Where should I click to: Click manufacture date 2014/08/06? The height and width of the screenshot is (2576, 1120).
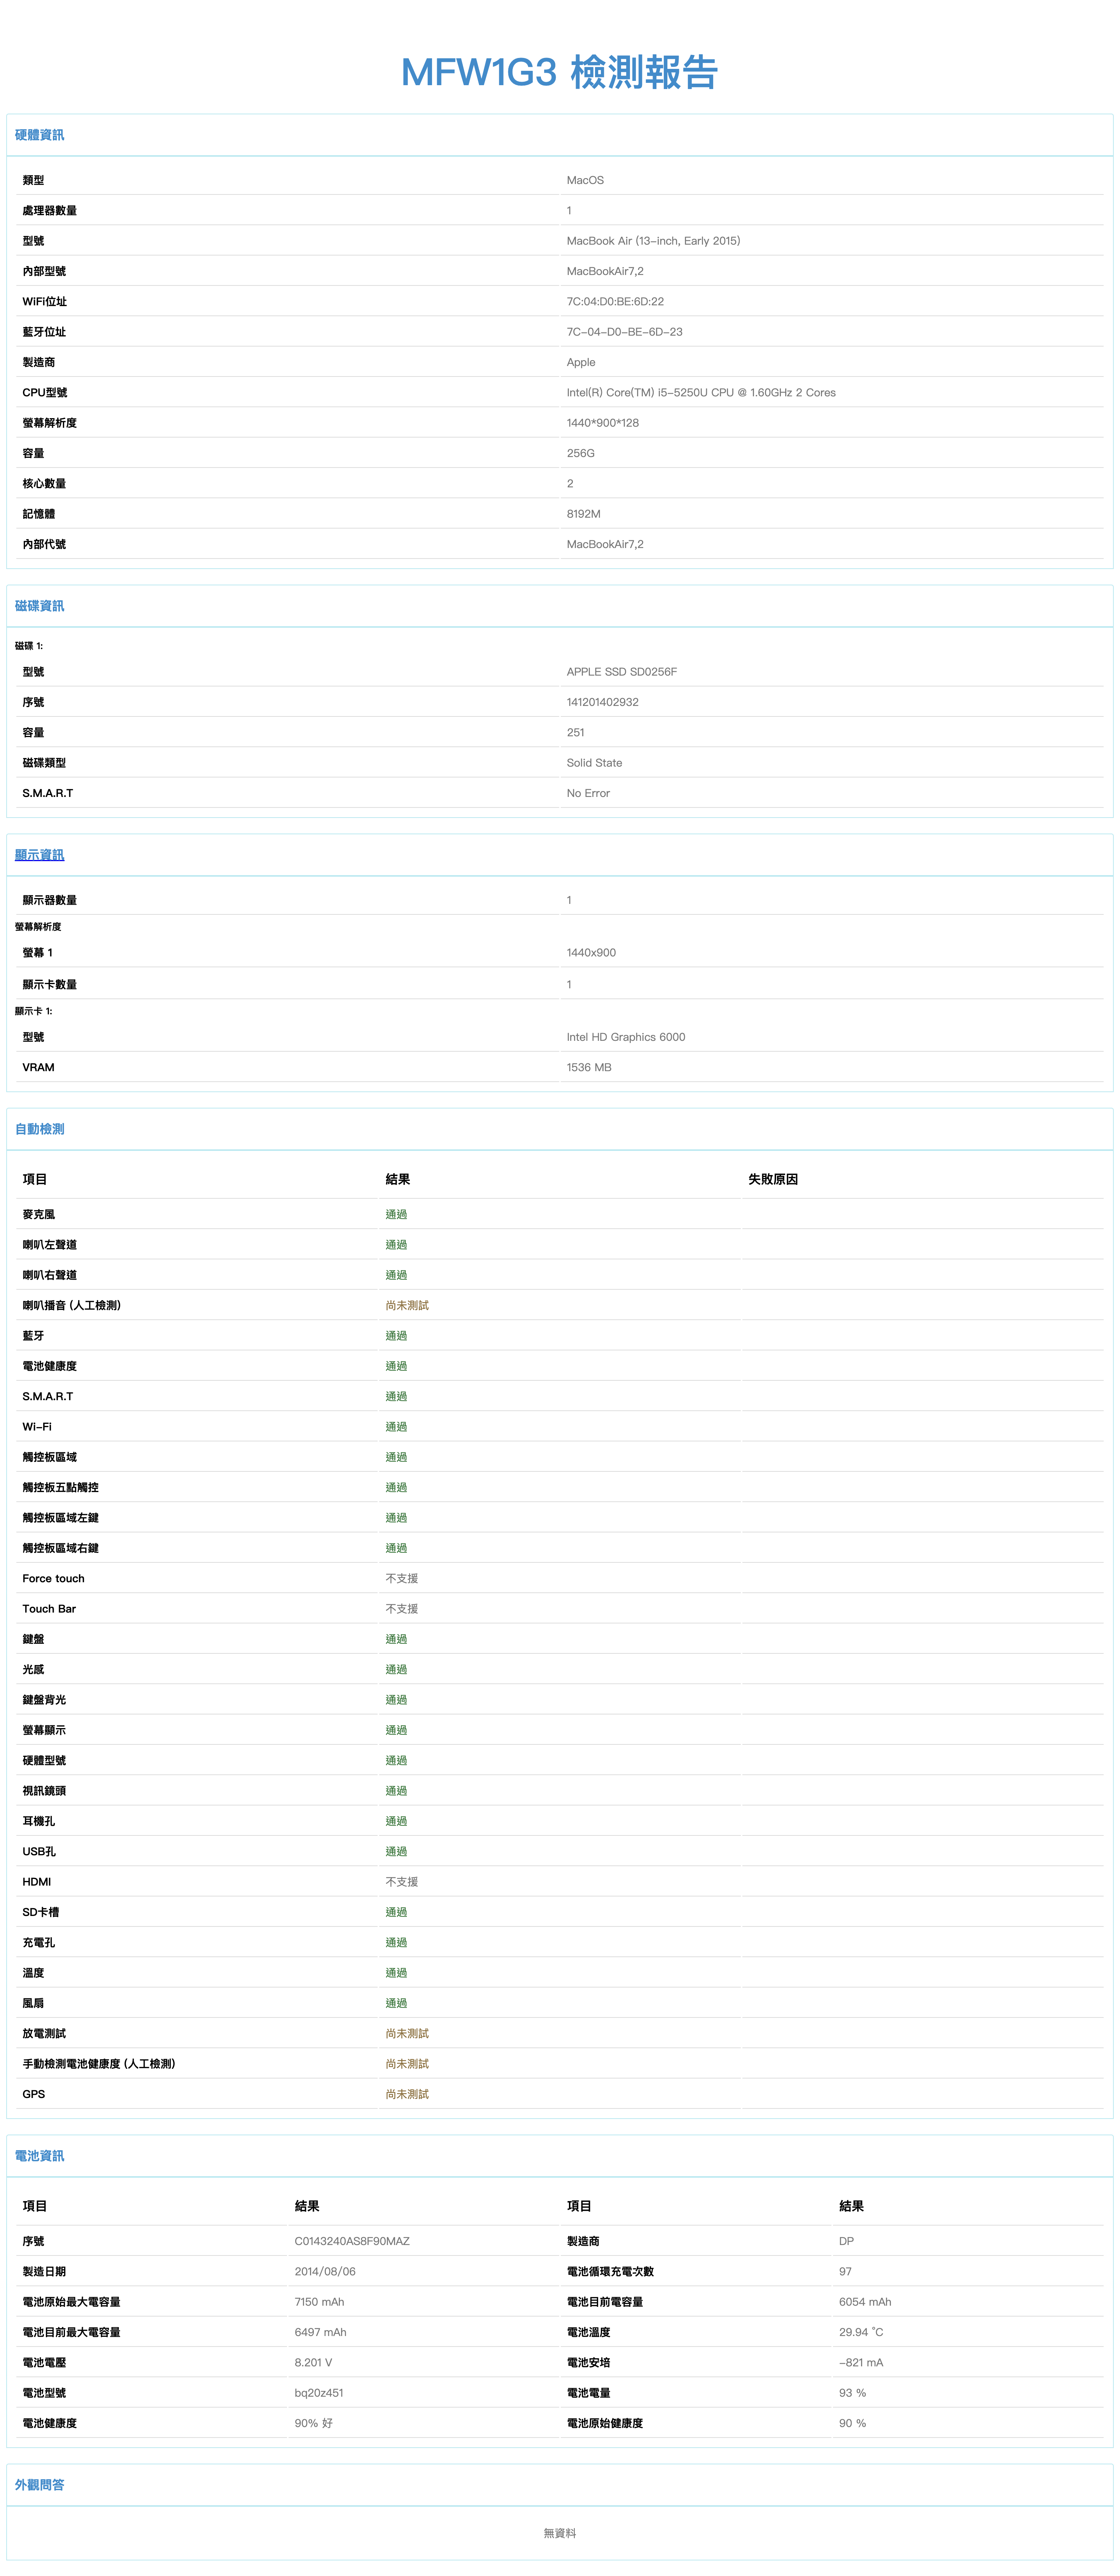tap(325, 2272)
